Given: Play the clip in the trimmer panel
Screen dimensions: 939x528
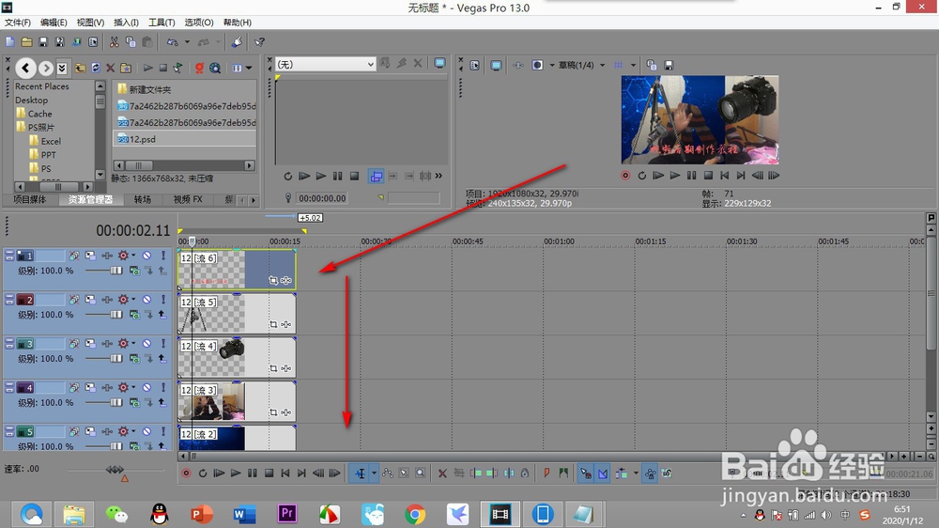Looking at the screenshot, I should tap(321, 177).
